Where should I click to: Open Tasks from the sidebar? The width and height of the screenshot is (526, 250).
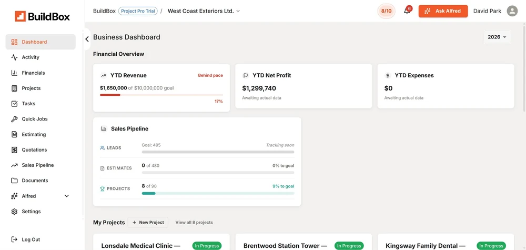(41, 104)
